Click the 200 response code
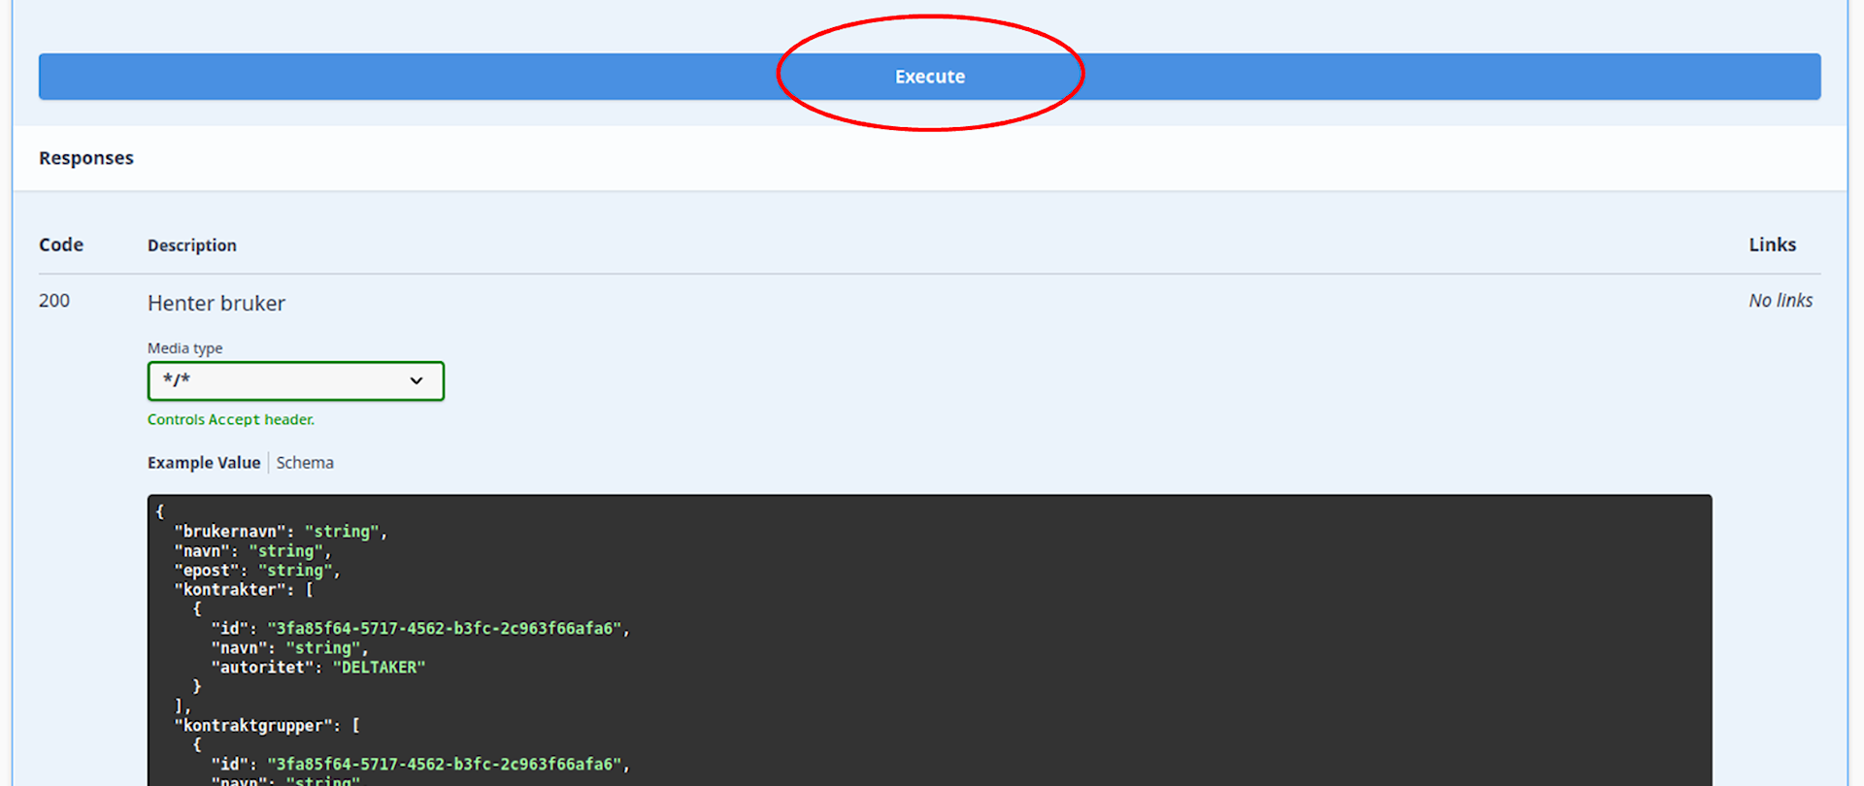The image size is (1864, 786). (54, 301)
